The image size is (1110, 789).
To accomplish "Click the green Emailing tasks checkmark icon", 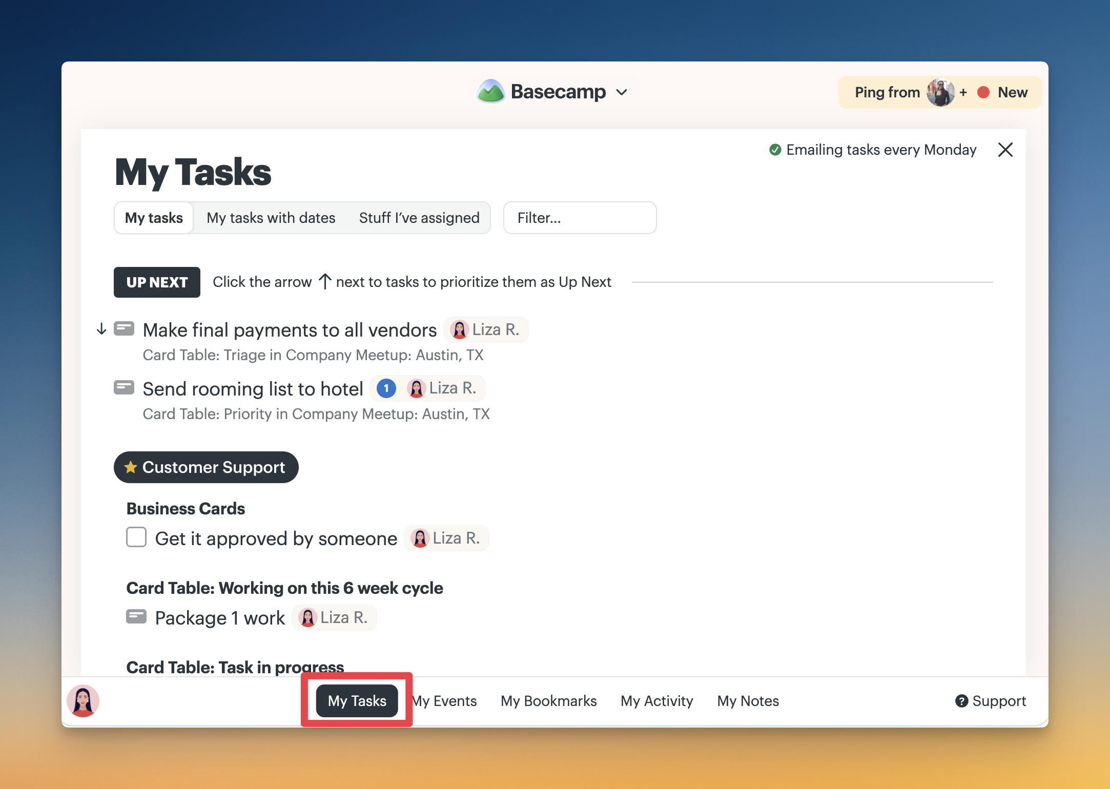I will point(775,150).
